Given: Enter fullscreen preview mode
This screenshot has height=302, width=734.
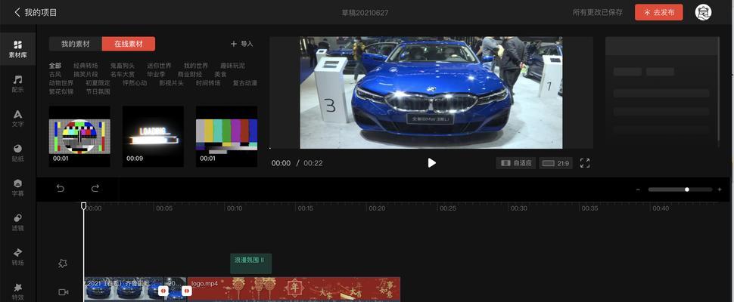Looking at the screenshot, I should tap(585, 163).
